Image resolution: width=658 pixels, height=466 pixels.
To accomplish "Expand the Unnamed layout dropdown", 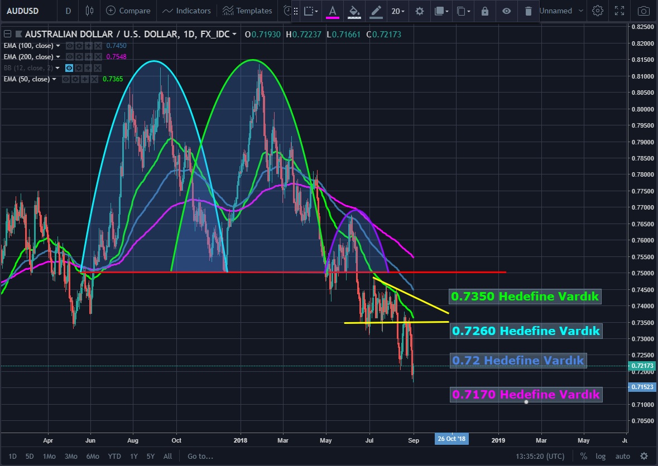I will point(581,11).
